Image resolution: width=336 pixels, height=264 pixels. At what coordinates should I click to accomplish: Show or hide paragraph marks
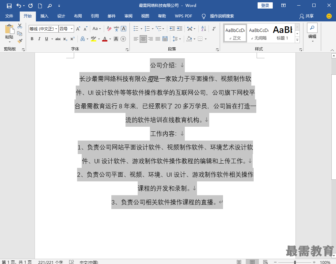point(214,29)
